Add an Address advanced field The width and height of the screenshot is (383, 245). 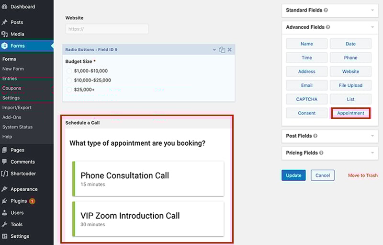[307, 71]
